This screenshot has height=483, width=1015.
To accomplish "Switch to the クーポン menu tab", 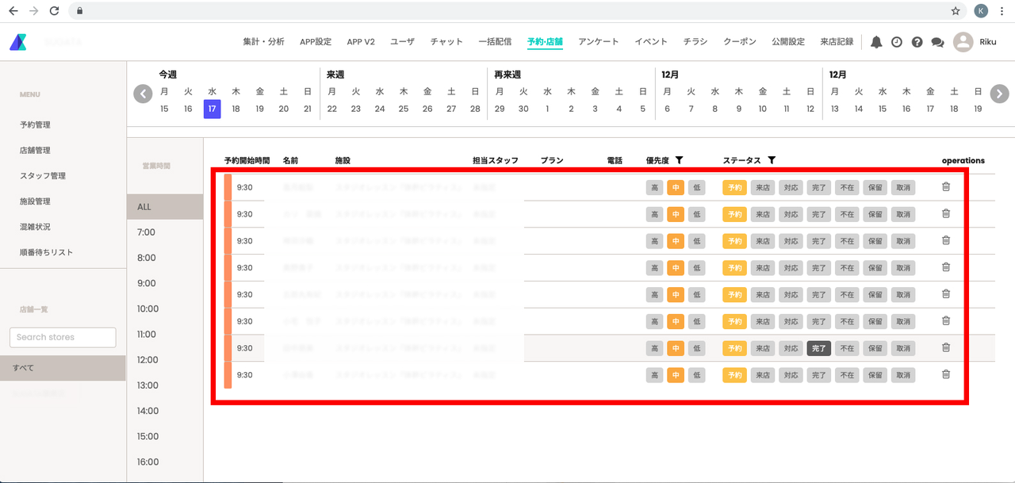I will pos(740,42).
